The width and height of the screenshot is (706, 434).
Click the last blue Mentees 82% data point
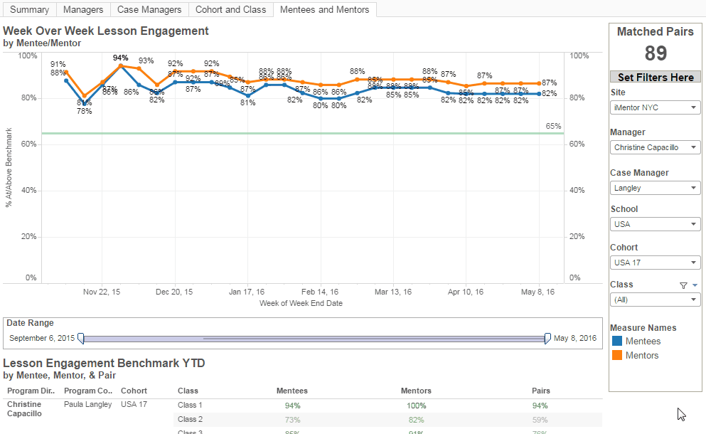point(539,94)
